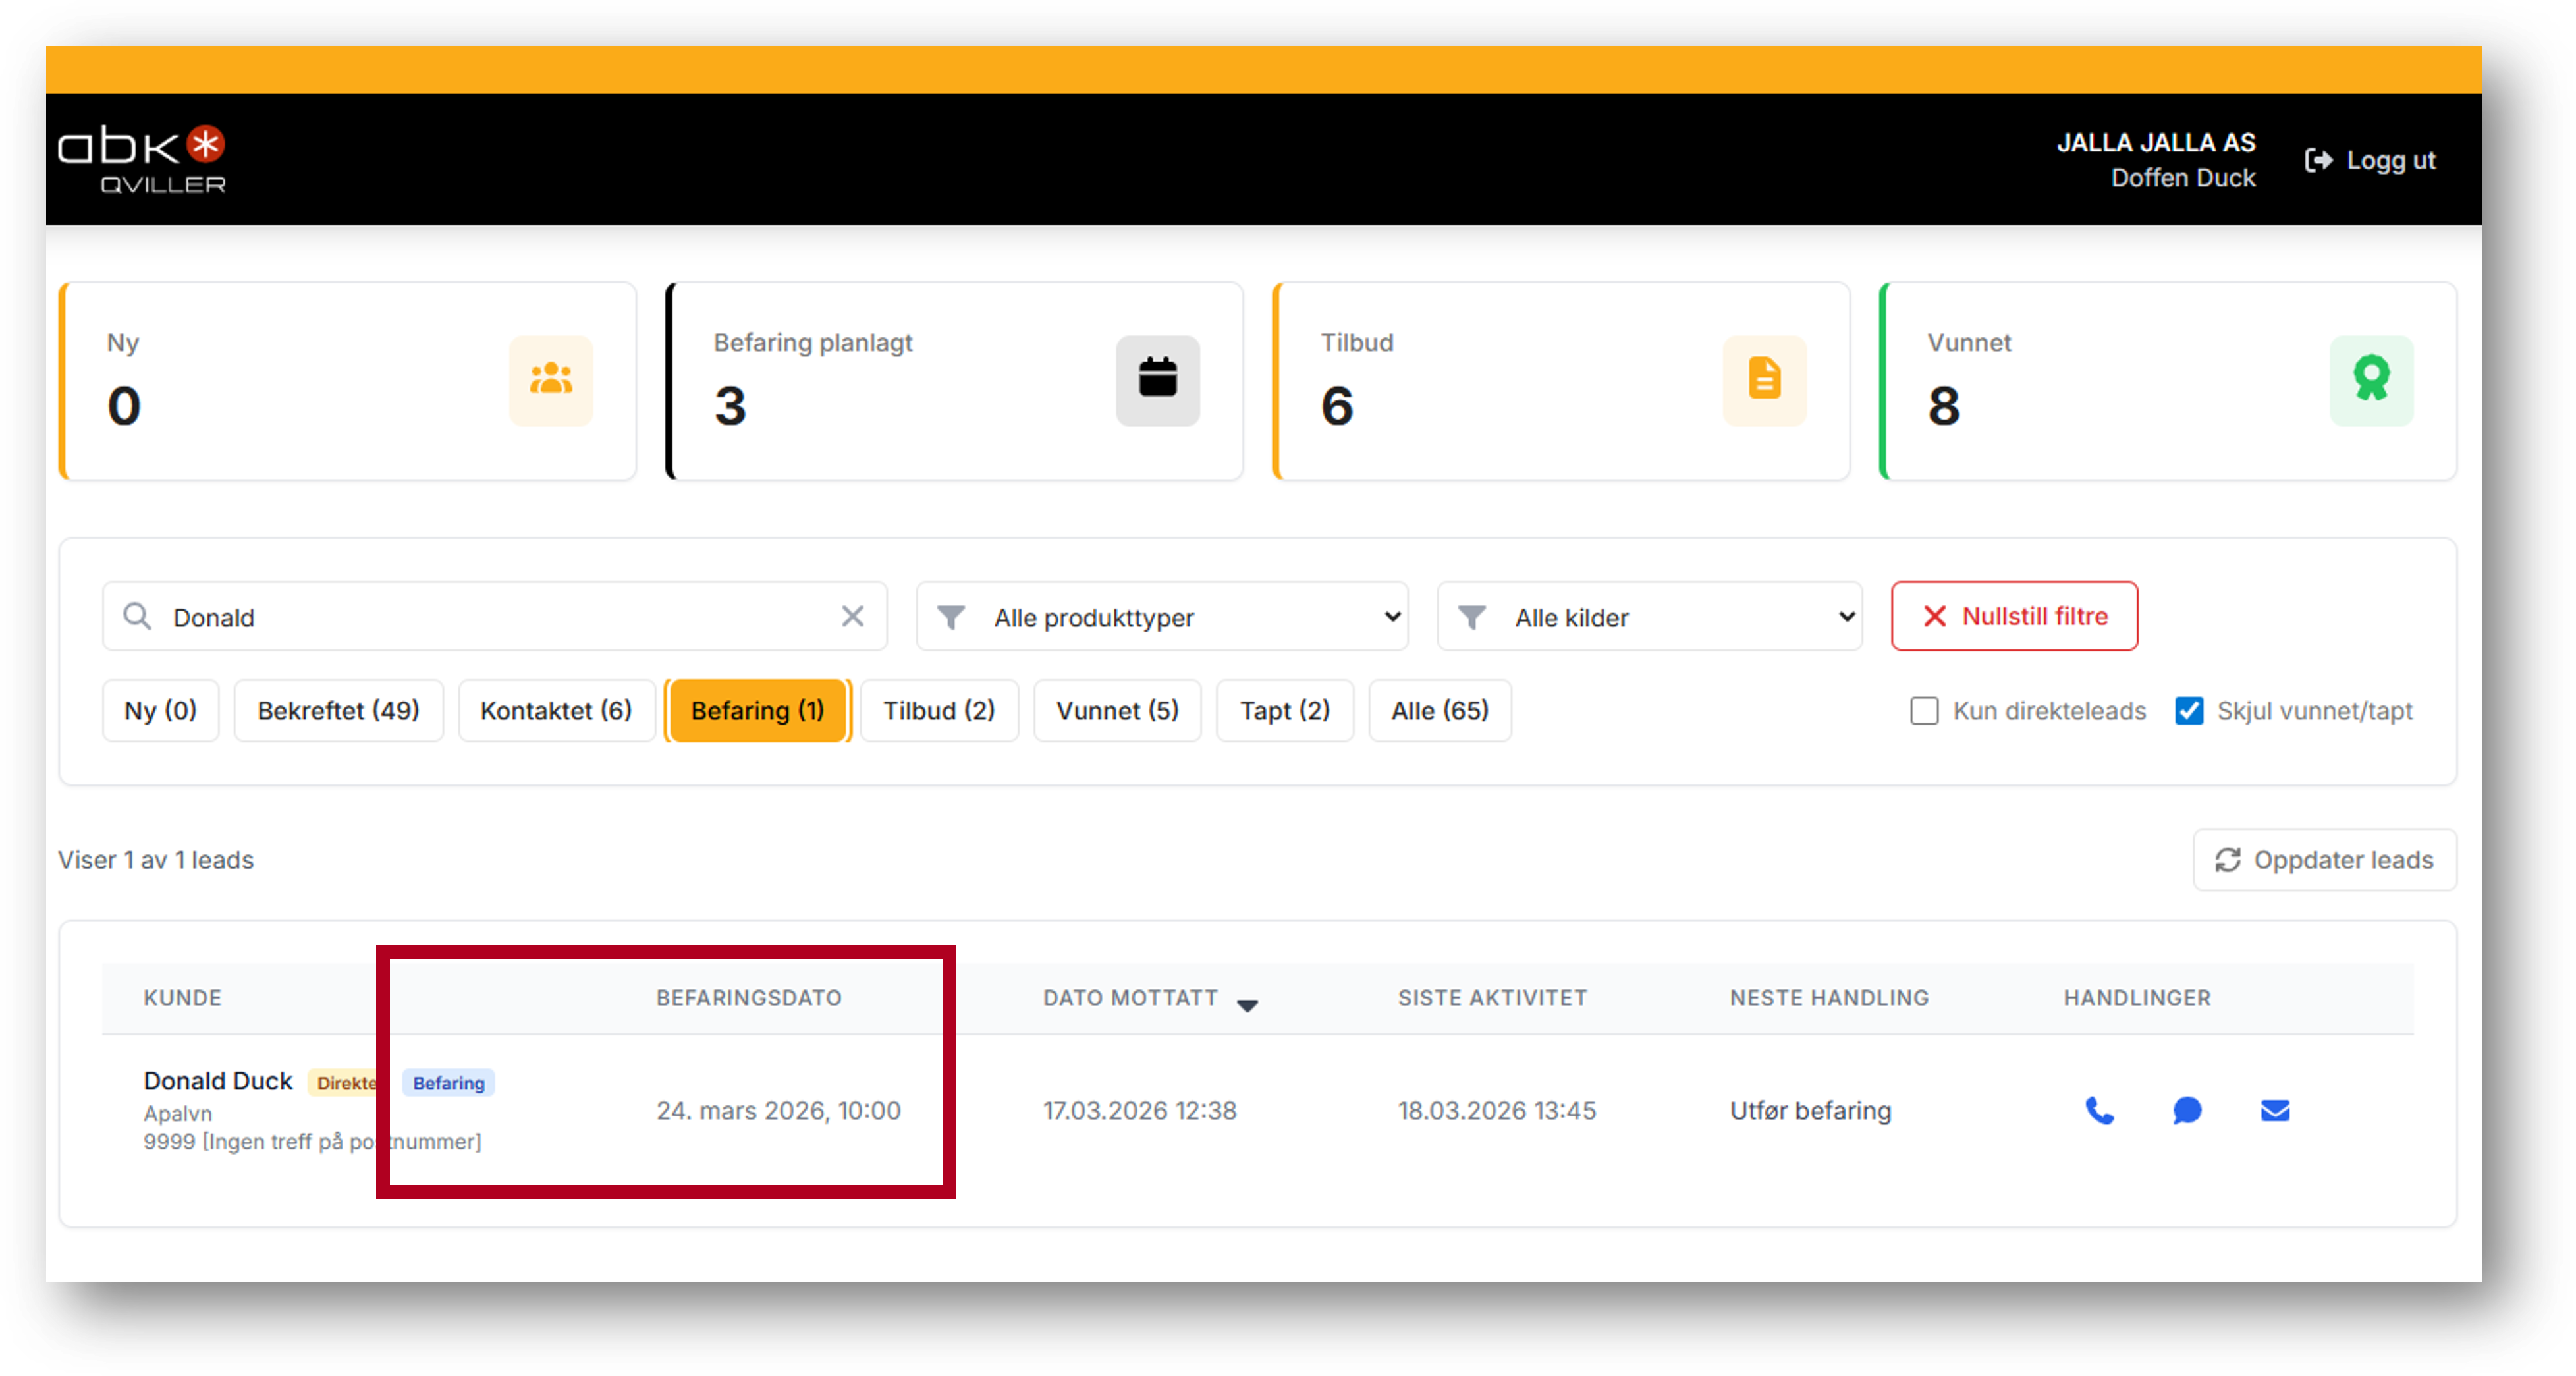Image resolution: width=2576 pixels, height=1376 pixels.
Task: Open the Alle kilder dropdown
Action: 1650,617
